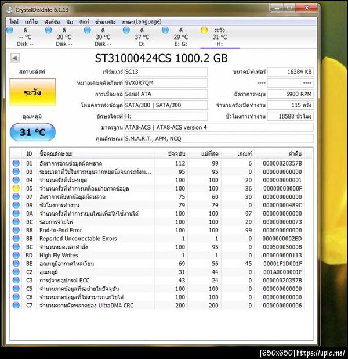This screenshot has height=359, width=348.
Task: Click the previous disk arrow button
Action: pyautogui.click(x=15, y=58)
